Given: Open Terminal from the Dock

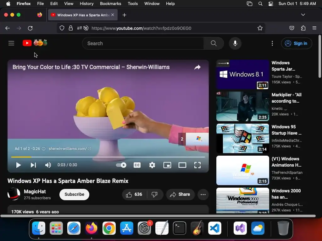Looking at the screenshot, I should coord(180,228).
